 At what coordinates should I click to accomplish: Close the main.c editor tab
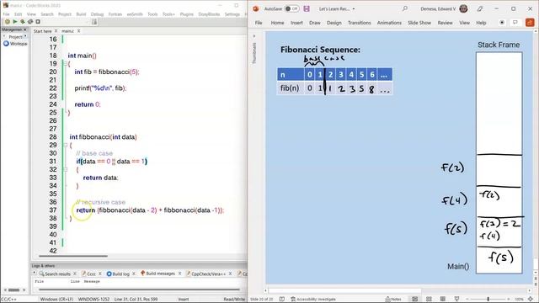click(x=78, y=31)
